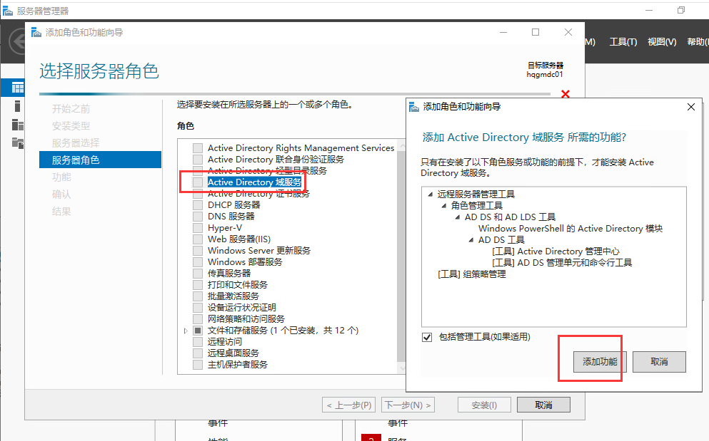The width and height of the screenshot is (709, 441).
Task: Go to 服务器选择 wizard step
Action: coord(76,143)
